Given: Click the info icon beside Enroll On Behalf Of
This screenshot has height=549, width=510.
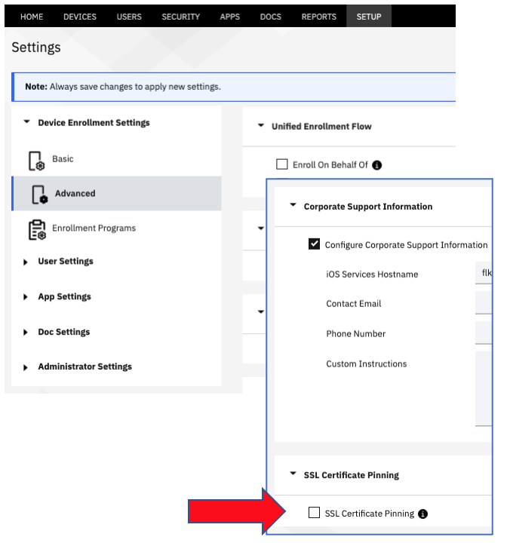Looking at the screenshot, I should click(377, 165).
